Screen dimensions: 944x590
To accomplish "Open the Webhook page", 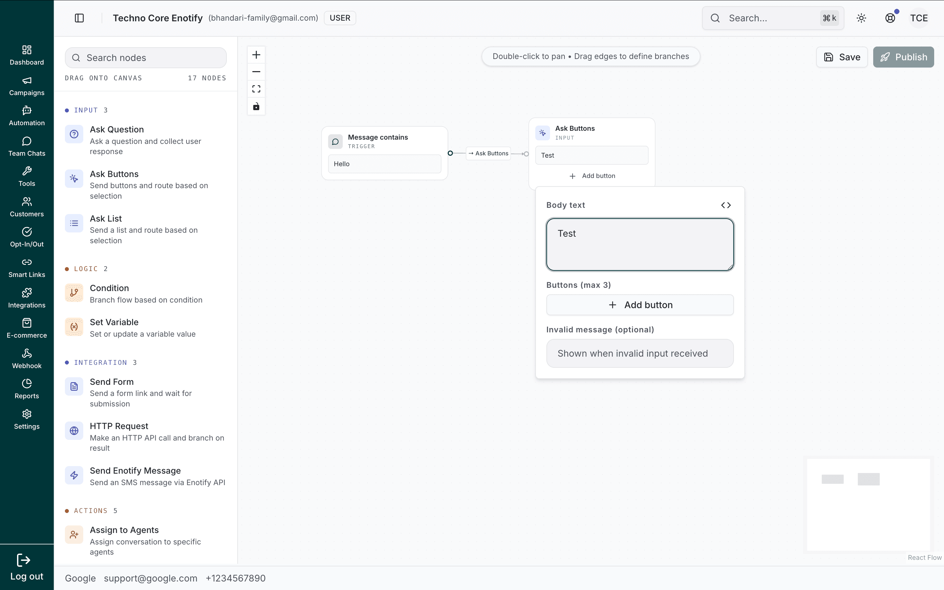I will [27, 359].
